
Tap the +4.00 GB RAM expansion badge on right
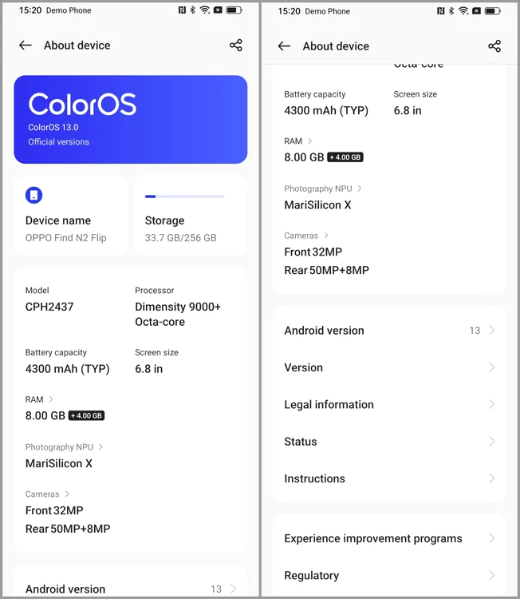(x=345, y=157)
